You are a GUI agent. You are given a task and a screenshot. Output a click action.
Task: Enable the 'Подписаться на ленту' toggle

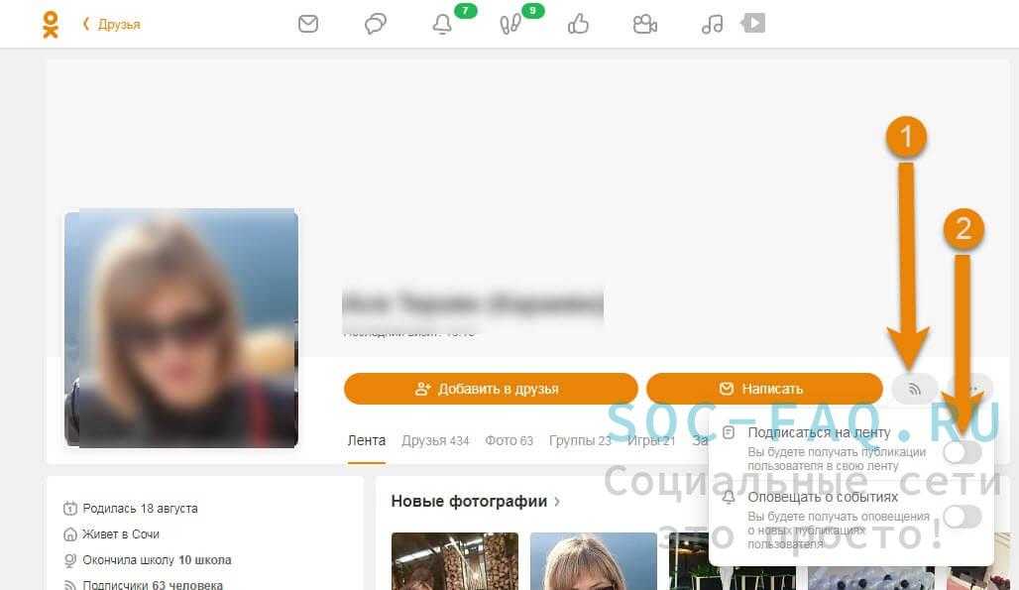point(962,452)
